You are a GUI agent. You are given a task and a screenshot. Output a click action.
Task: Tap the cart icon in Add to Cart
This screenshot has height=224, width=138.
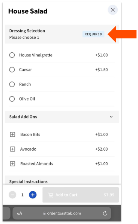(50, 195)
